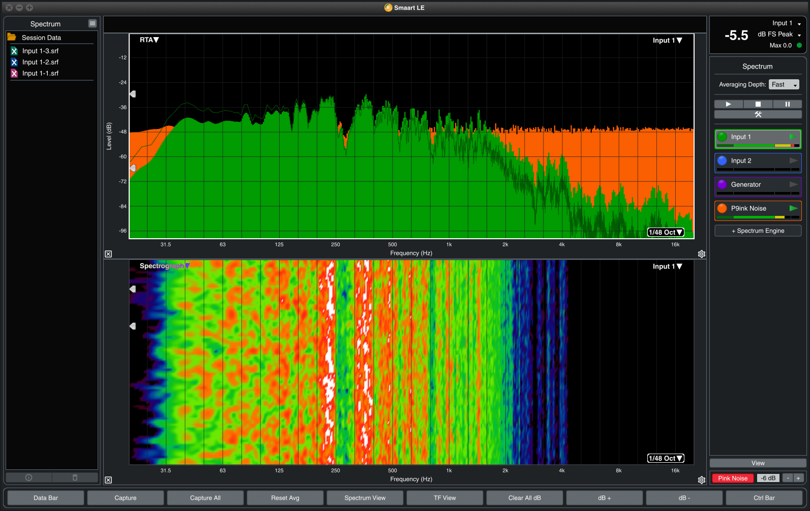Open the Spectrum data bar menu icon

point(92,23)
